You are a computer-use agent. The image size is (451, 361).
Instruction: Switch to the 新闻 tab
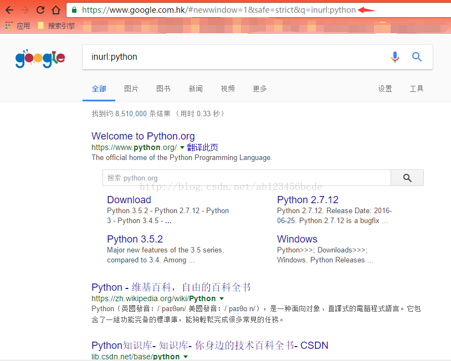click(196, 89)
